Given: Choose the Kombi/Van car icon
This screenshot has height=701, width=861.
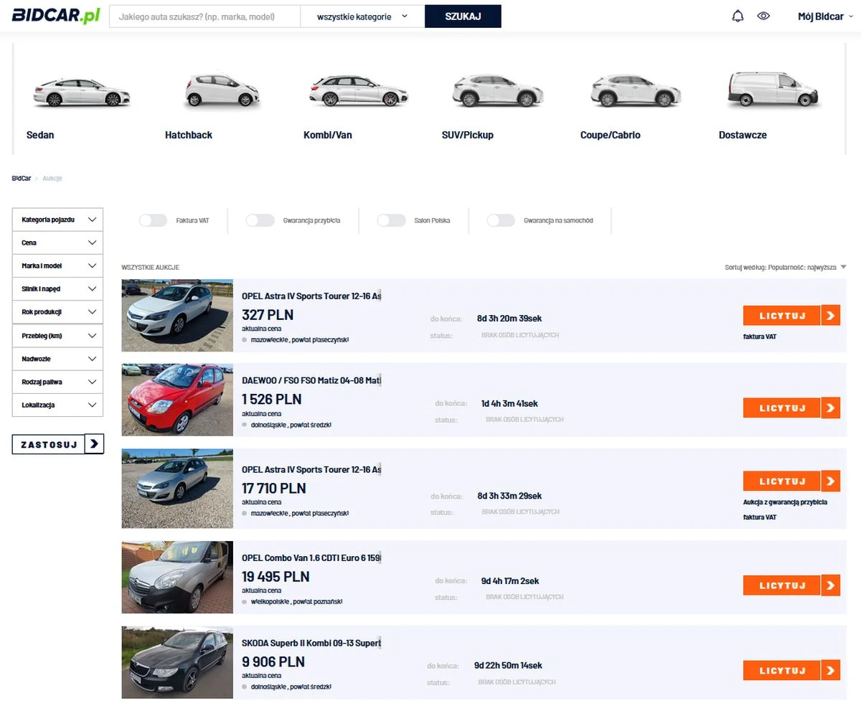Looking at the screenshot, I should (358, 91).
